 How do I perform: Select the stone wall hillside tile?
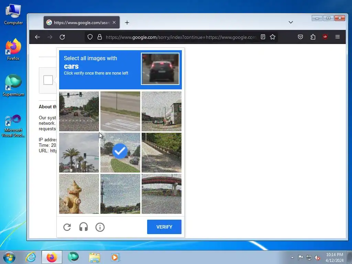point(162,153)
